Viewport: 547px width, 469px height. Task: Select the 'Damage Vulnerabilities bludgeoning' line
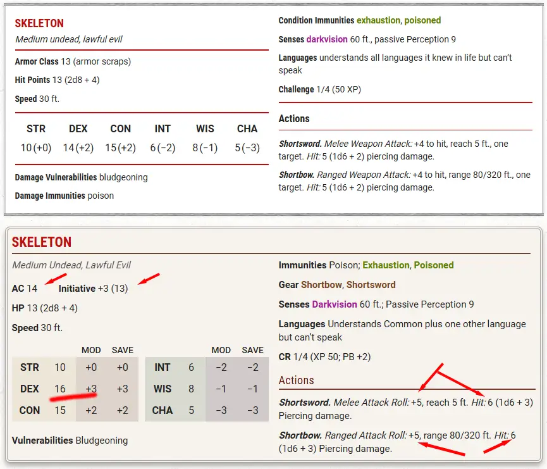click(x=81, y=177)
